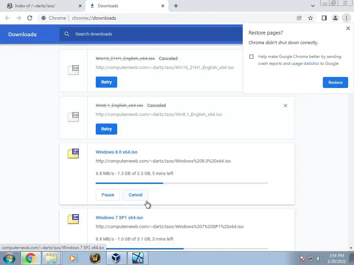Retry the Win8.1_English_x64.iso download
This screenshot has width=354, height=265.
point(106,129)
